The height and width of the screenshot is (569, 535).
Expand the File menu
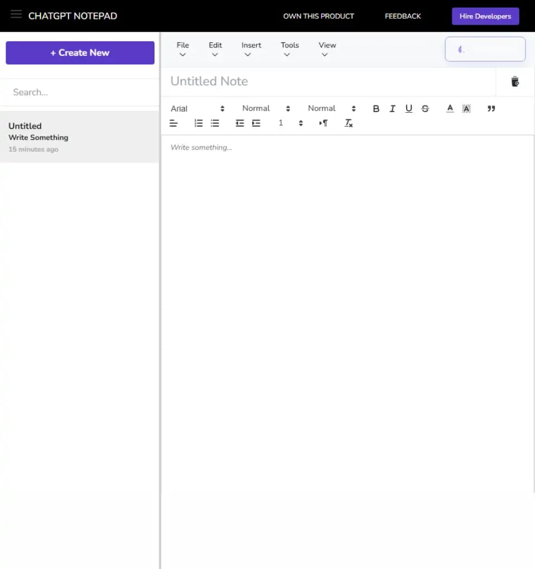[x=182, y=49]
